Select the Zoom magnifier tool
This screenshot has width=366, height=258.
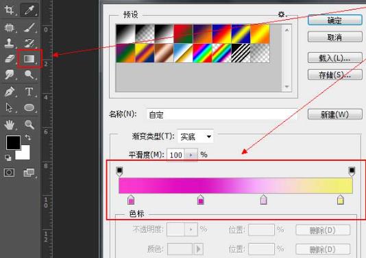click(29, 125)
